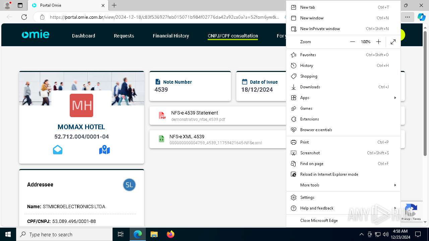Launch Firefox from taskbar
This screenshot has height=241, width=429.
(170, 234)
